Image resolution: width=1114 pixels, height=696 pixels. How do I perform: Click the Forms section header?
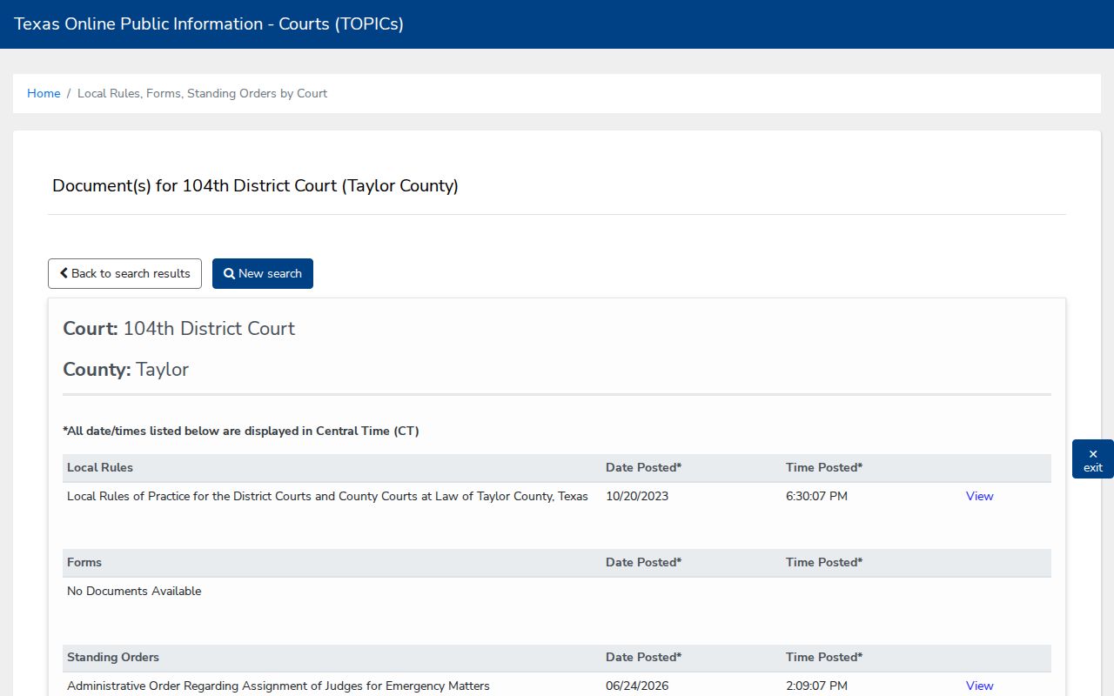tap(84, 562)
